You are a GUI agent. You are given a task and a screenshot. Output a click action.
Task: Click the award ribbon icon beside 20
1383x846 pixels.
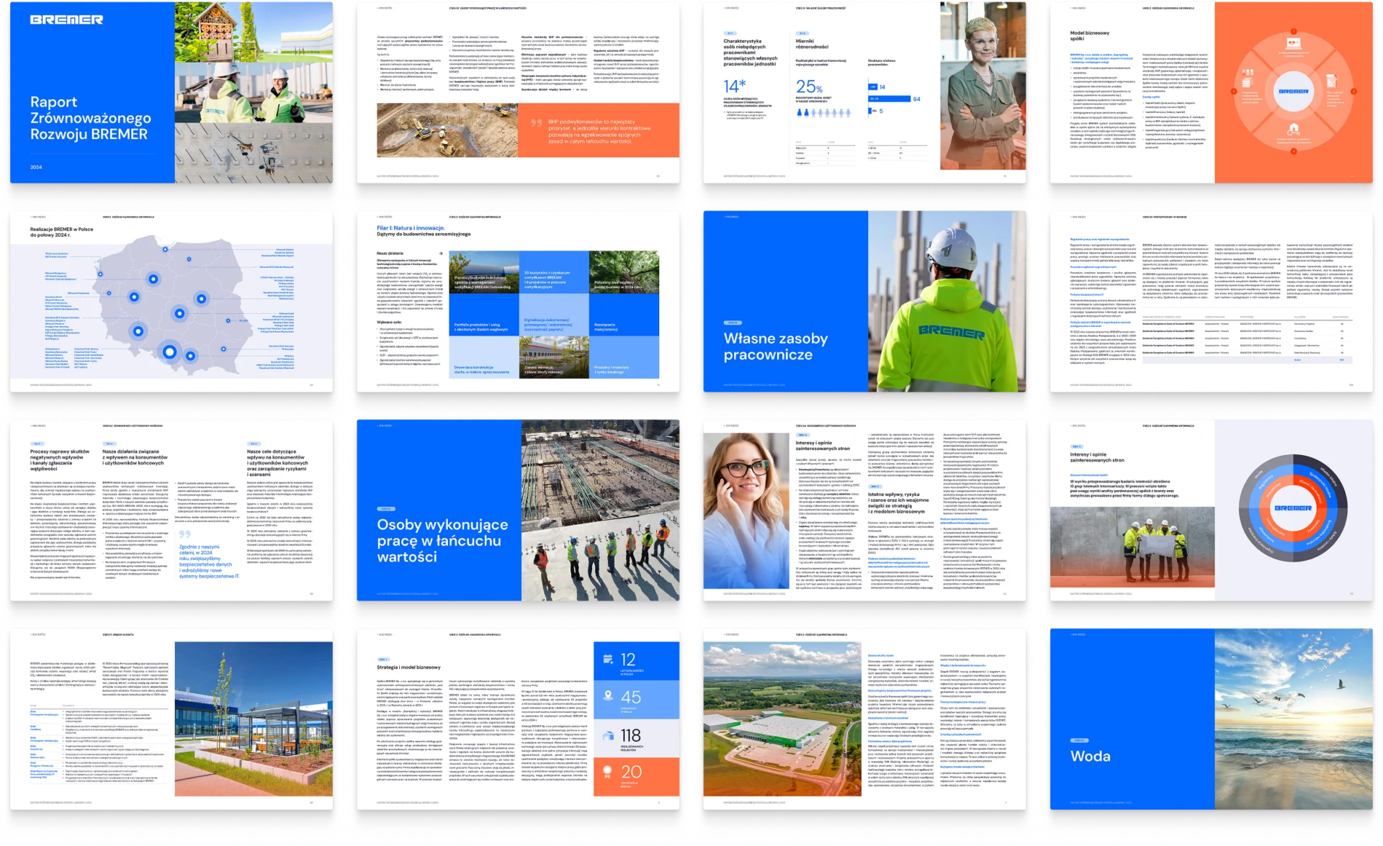[609, 772]
